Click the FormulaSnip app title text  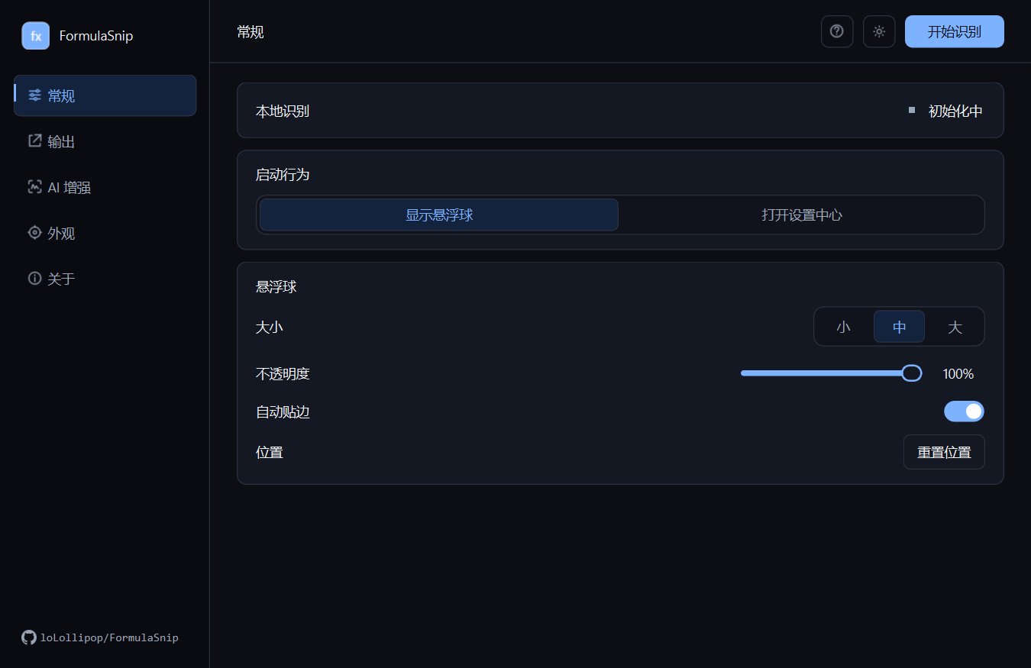click(x=96, y=36)
